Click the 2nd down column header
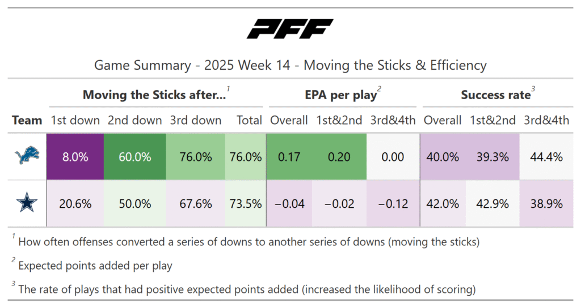 point(134,120)
